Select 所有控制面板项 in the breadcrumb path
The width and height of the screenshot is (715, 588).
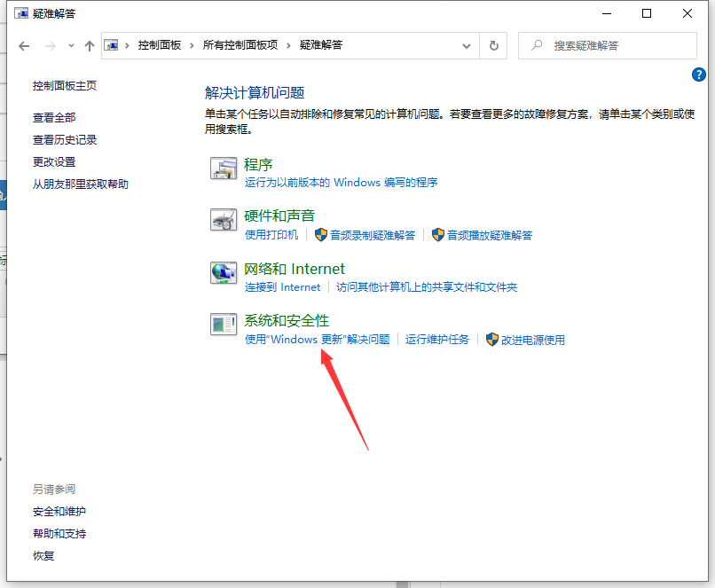[240, 45]
